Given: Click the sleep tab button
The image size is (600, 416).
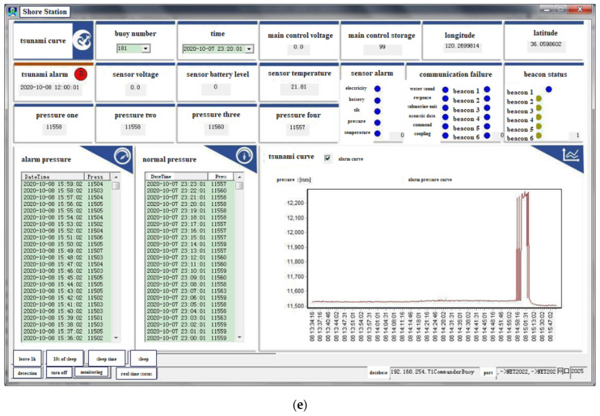Looking at the screenshot, I should coord(142,359).
